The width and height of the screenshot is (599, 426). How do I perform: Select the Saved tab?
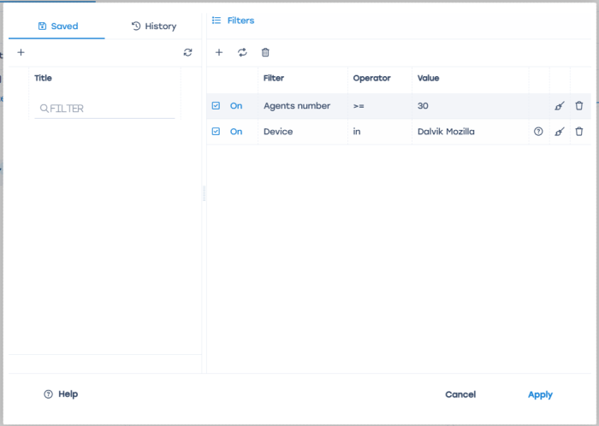pos(57,26)
